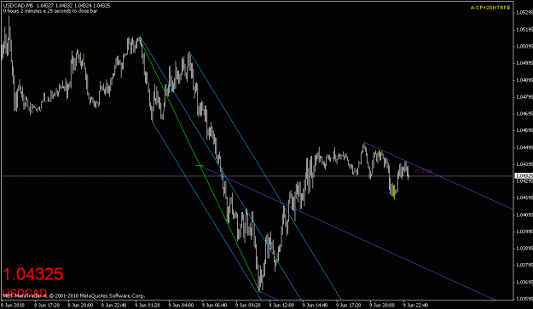This screenshot has height=309, width=533.
Task: Click the 8 Jun 17:20 time label
Action: pos(47,306)
